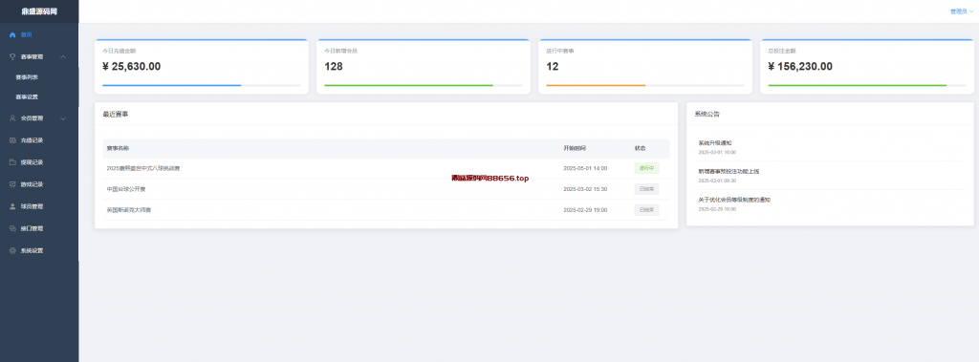Open 球员管理 in sidebar
979x362 pixels.
click(x=39, y=206)
